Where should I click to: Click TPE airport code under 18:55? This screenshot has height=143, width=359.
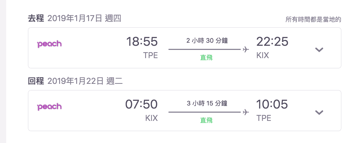[x=151, y=55]
